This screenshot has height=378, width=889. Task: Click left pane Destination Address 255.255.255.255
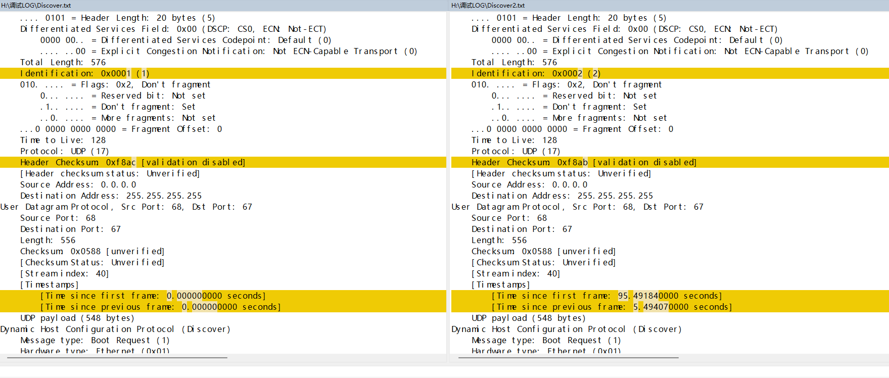[111, 196]
